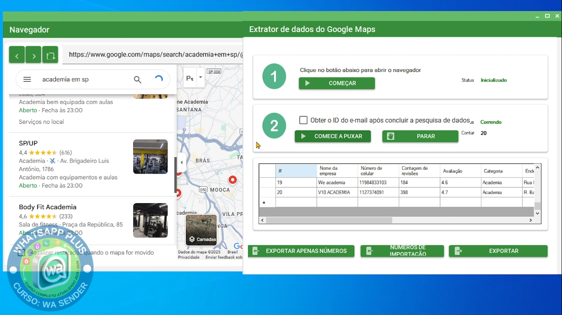562x315 pixels.
Task: Select the new-row asterisk header
Action: coord(267,202)
